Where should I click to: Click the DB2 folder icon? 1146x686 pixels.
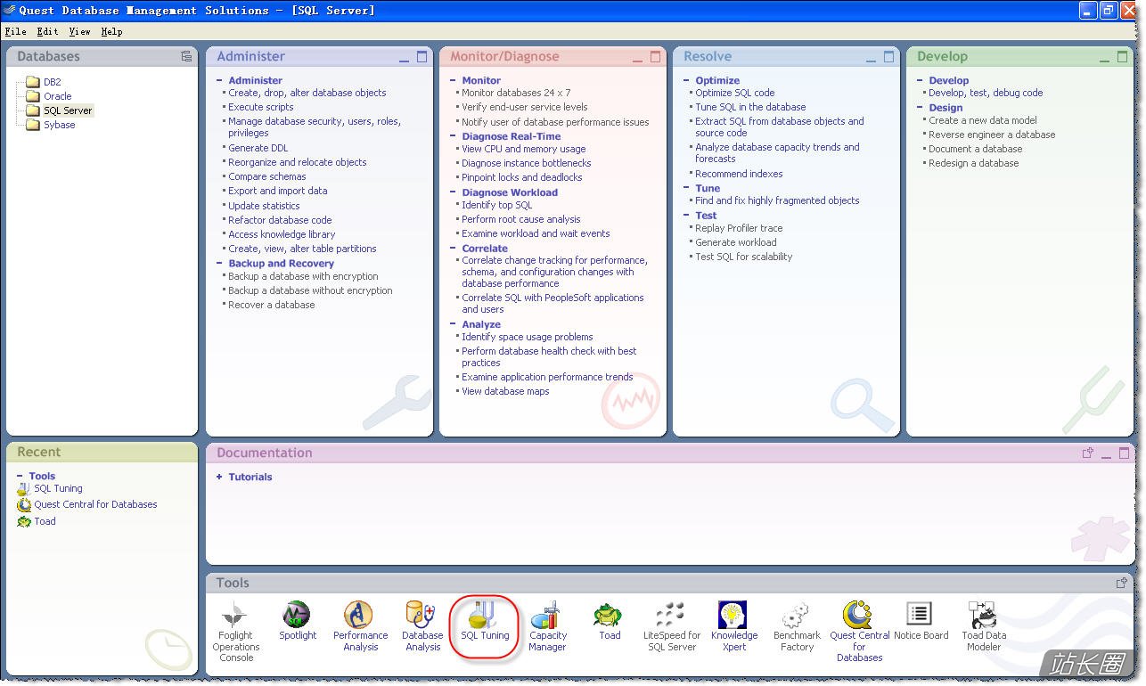pyautogui.click(x=33, y=82)
